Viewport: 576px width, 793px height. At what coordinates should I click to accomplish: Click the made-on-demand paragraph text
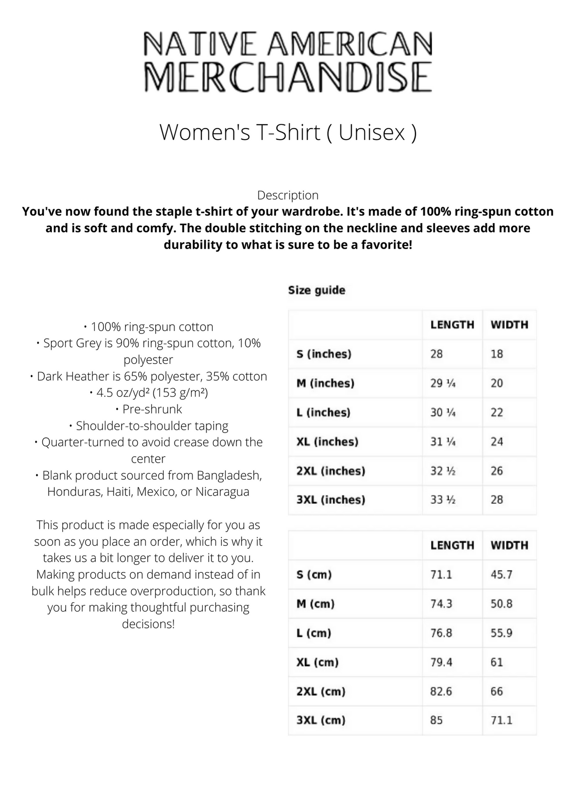pyautogui.click(x=148, y=574)
